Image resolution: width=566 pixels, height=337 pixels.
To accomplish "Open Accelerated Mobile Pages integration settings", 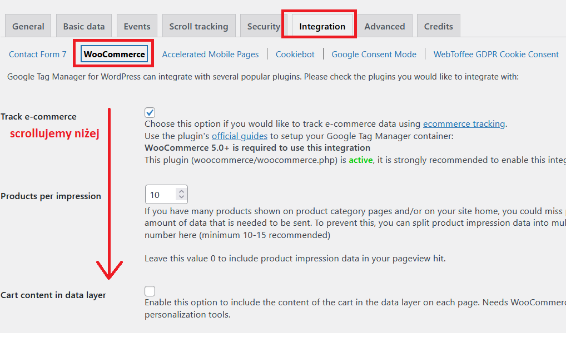I will click(210, 54).
